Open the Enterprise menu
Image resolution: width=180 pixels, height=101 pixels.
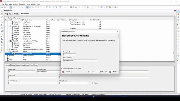22,4
